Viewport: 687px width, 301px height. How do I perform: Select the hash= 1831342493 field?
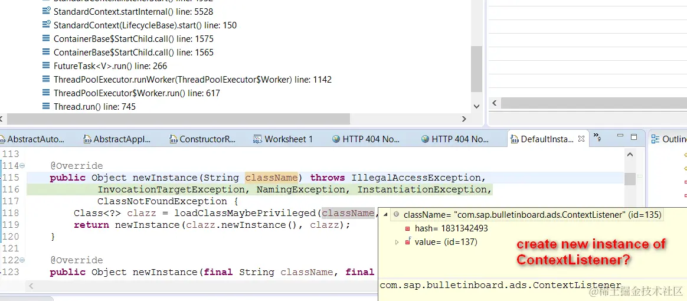tap(452, 228)
